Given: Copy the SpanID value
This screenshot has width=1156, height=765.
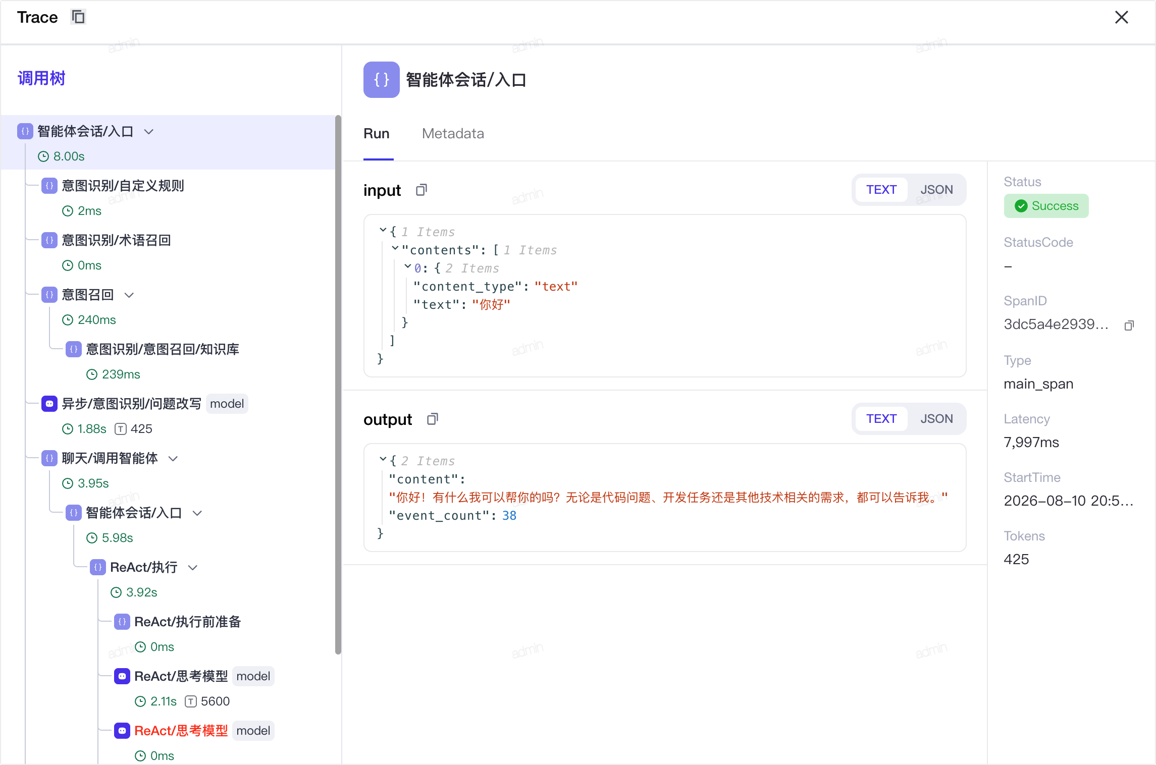Looking at the screenshot, I should tap(1129, 325).
